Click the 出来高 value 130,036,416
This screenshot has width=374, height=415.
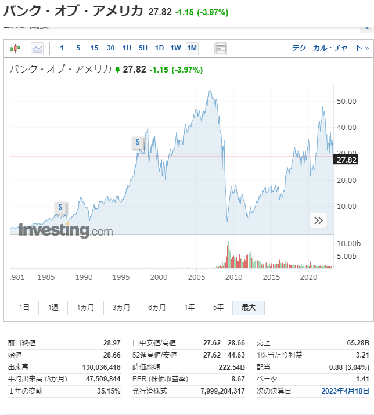pos(101,367)
